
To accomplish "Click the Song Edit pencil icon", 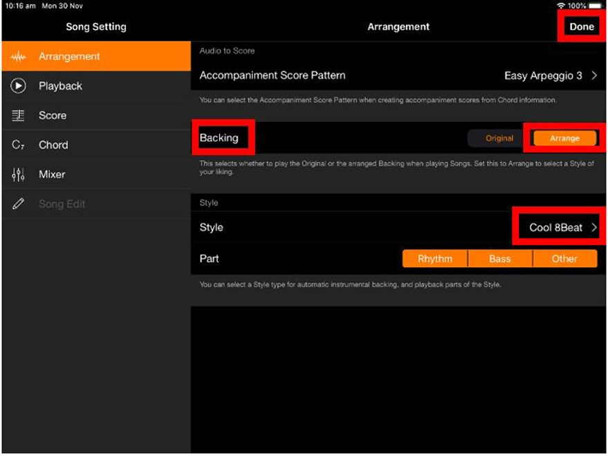I will 19,204.
